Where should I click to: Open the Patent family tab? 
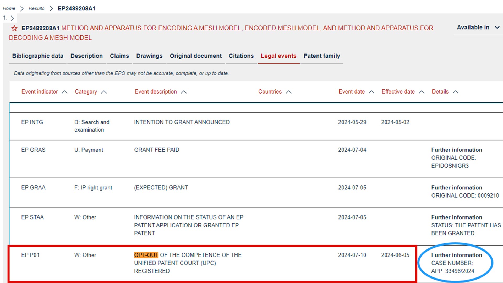321,56
